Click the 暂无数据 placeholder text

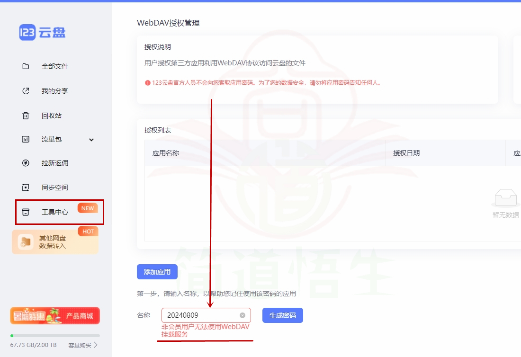(505, 215)
